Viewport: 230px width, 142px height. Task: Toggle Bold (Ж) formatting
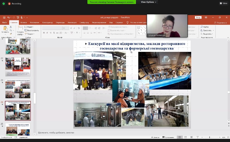point(44,33)
